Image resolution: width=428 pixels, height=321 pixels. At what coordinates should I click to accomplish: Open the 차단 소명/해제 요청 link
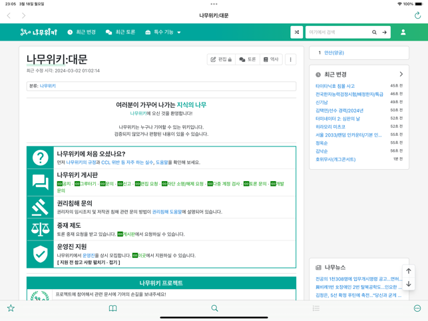(182, 184)
